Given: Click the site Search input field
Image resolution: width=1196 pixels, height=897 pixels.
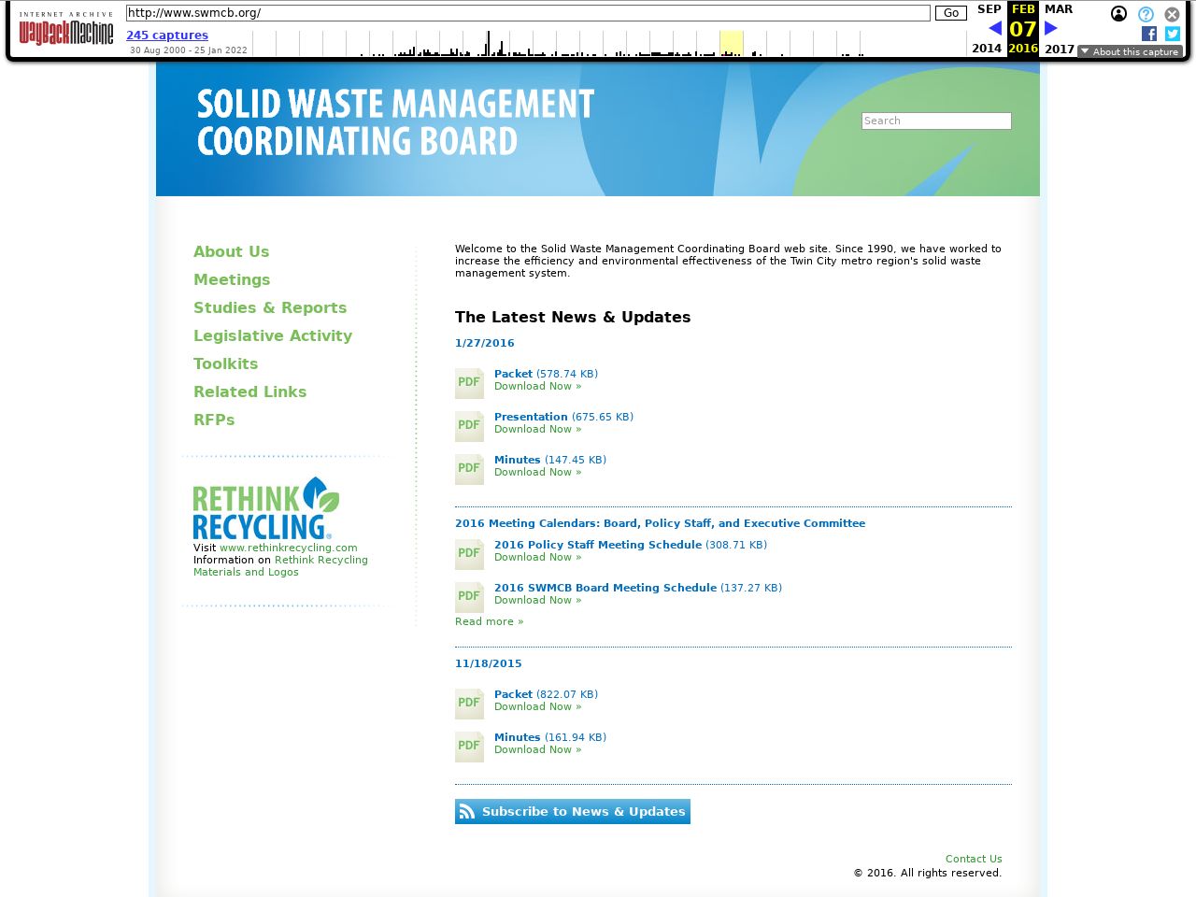Looking at the screenshot, I should click(x=935, y=121).
